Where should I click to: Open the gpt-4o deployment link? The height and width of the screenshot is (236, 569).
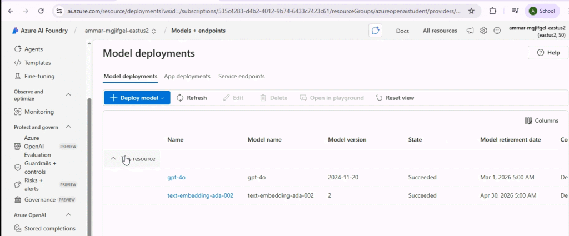[x=176, y=177]
